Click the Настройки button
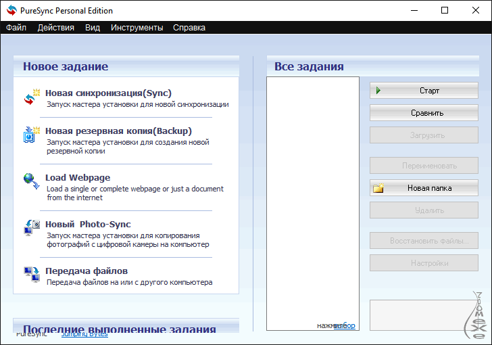The image size is (492, 345). (424, 263)
